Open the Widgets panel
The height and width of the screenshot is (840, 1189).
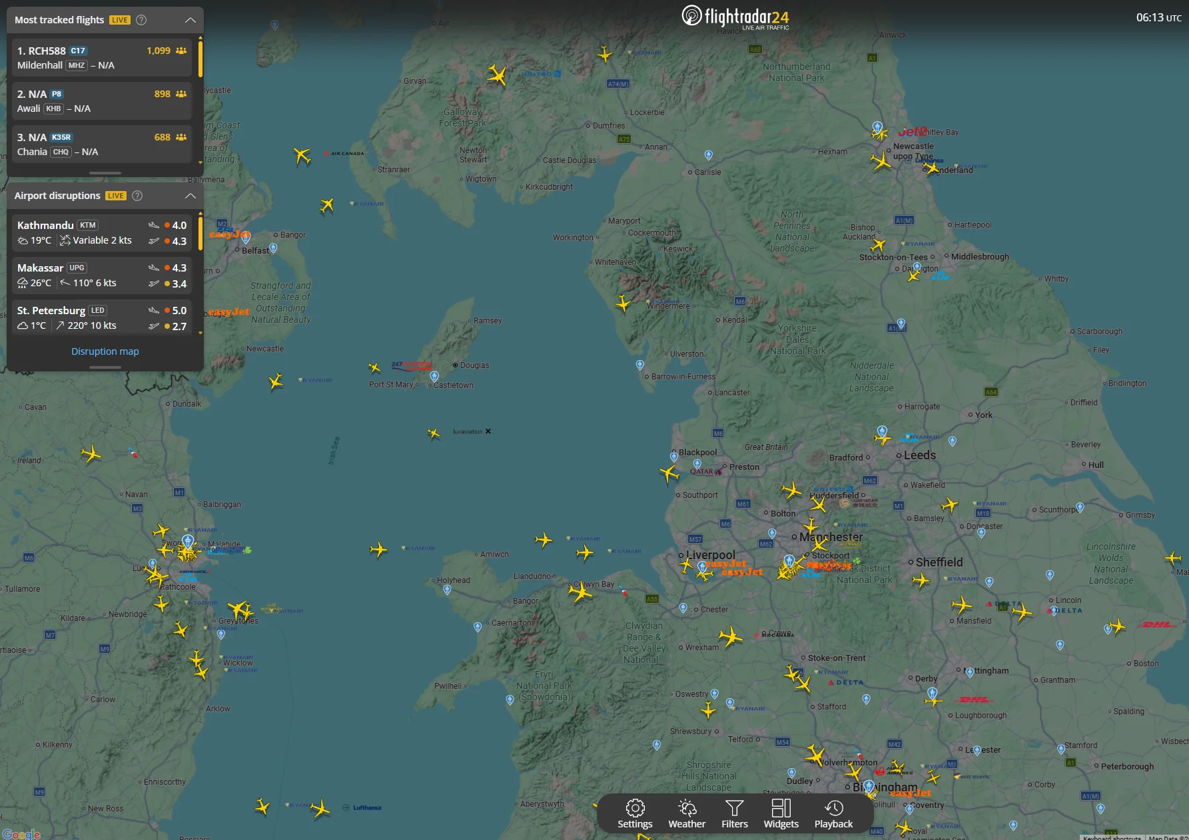pyautogui.click(x=781, y=813)
